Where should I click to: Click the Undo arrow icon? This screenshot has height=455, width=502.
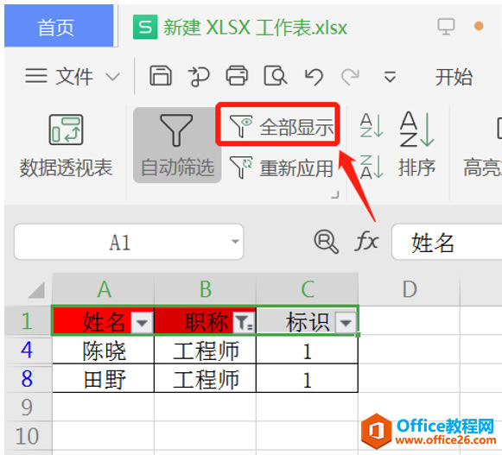click(x=314, y=77)
